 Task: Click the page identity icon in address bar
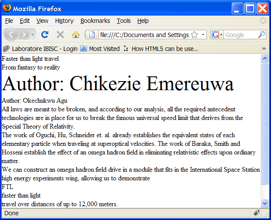click(92, 35)
